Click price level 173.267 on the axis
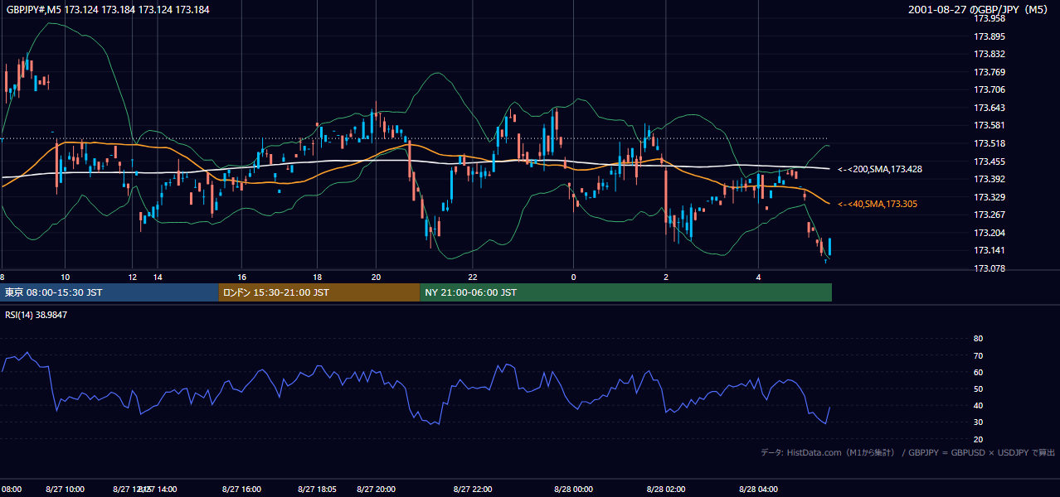 989,215
